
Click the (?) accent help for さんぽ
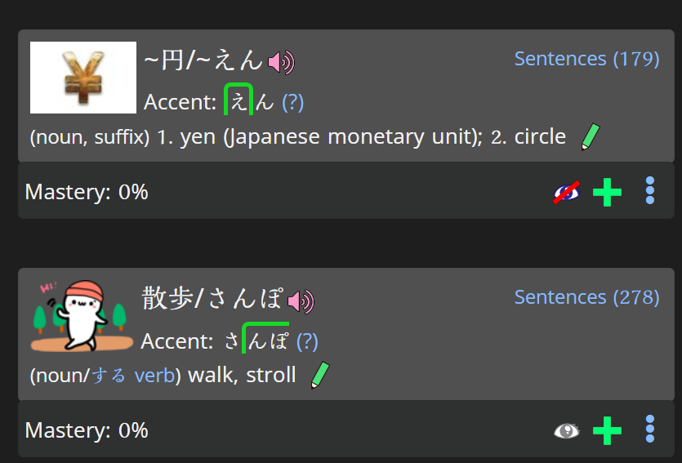coord(307,341)
